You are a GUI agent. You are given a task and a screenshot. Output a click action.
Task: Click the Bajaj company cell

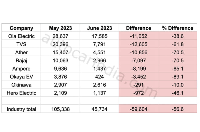point(21,60)
